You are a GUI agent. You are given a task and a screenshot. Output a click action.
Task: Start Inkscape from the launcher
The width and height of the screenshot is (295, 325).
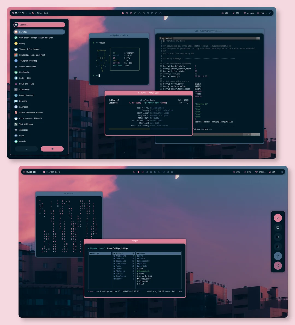pyautogui.click(x=24, y=130)
